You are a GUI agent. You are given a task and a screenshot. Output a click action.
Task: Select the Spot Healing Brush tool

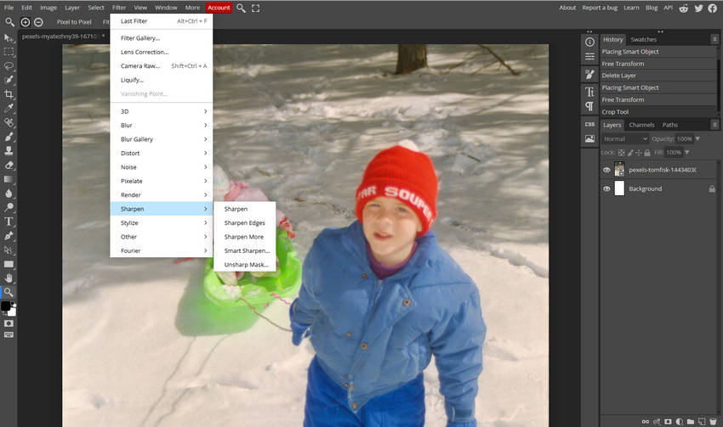click(x=9, y=122)
